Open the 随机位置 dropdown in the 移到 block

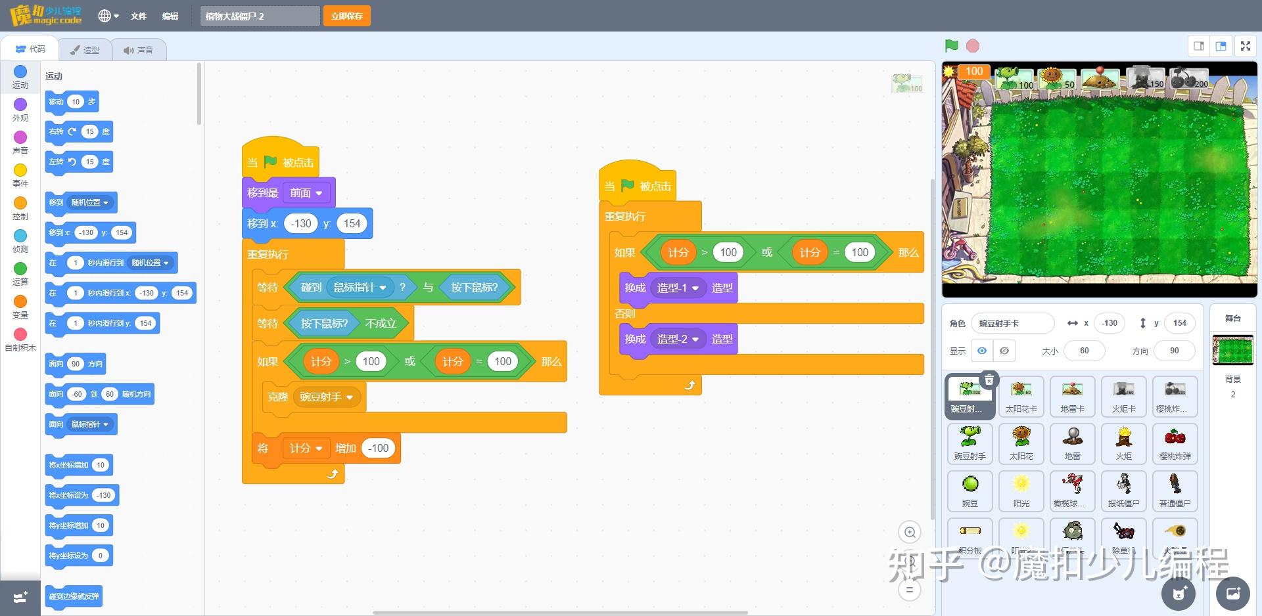pyautogui.click(x=89, y=202)
